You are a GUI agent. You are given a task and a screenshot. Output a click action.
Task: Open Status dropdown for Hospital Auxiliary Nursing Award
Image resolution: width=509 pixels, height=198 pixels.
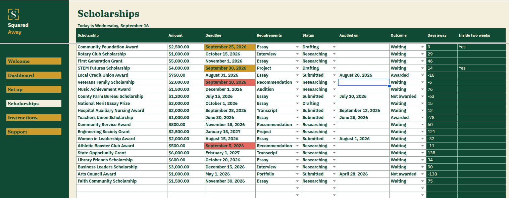pos(334,111)
